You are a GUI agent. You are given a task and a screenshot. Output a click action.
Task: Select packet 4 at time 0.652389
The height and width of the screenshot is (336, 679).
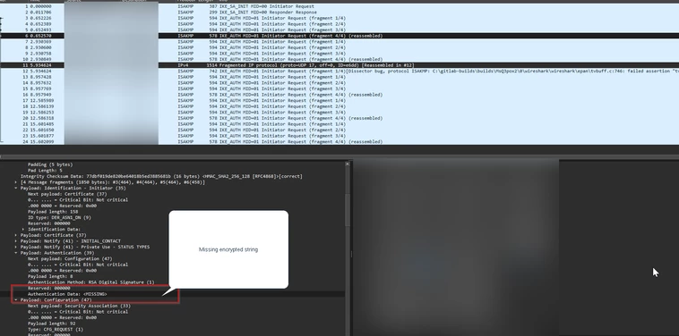click(339, 24)
